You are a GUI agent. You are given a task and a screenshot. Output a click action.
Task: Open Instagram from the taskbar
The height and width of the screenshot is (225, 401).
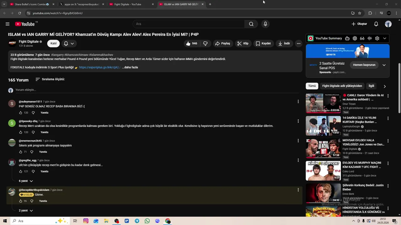tap(86, 221)
